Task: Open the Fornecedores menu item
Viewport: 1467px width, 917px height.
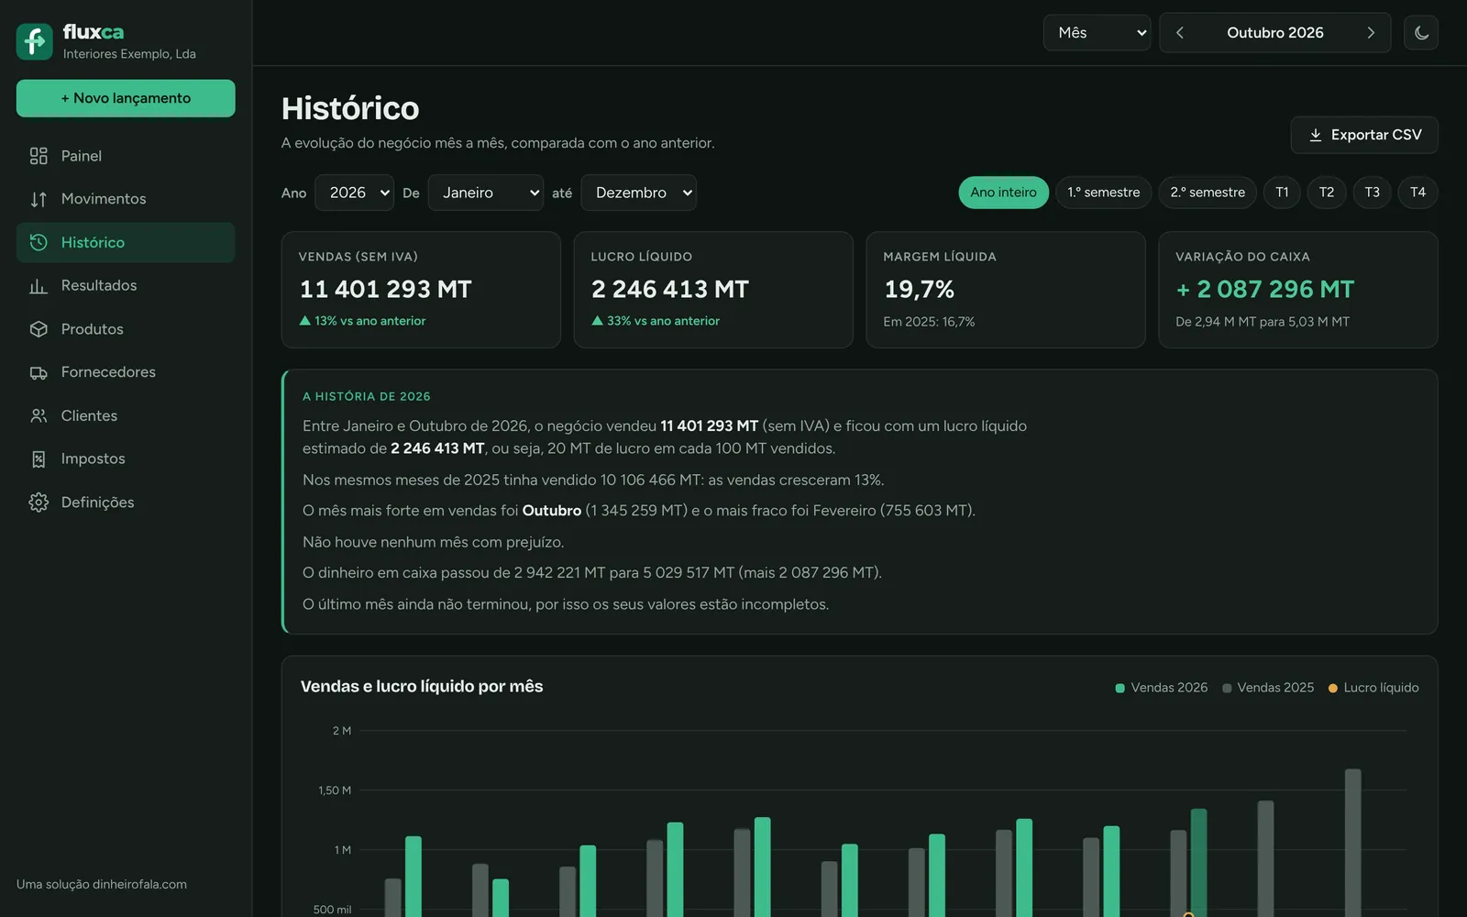Action: click(x=126, y=372)
